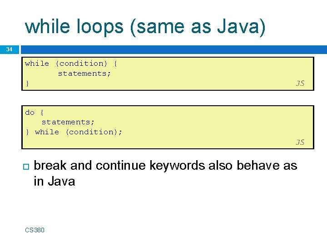Click empty area of the first yellow code box
The image size is (327, 245).
pyautogui.click(x=204, y=73)
